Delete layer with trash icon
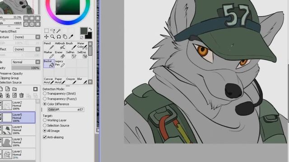Viewport: 289px width, 162px height. pyautogui.click(x=21, y=95)
